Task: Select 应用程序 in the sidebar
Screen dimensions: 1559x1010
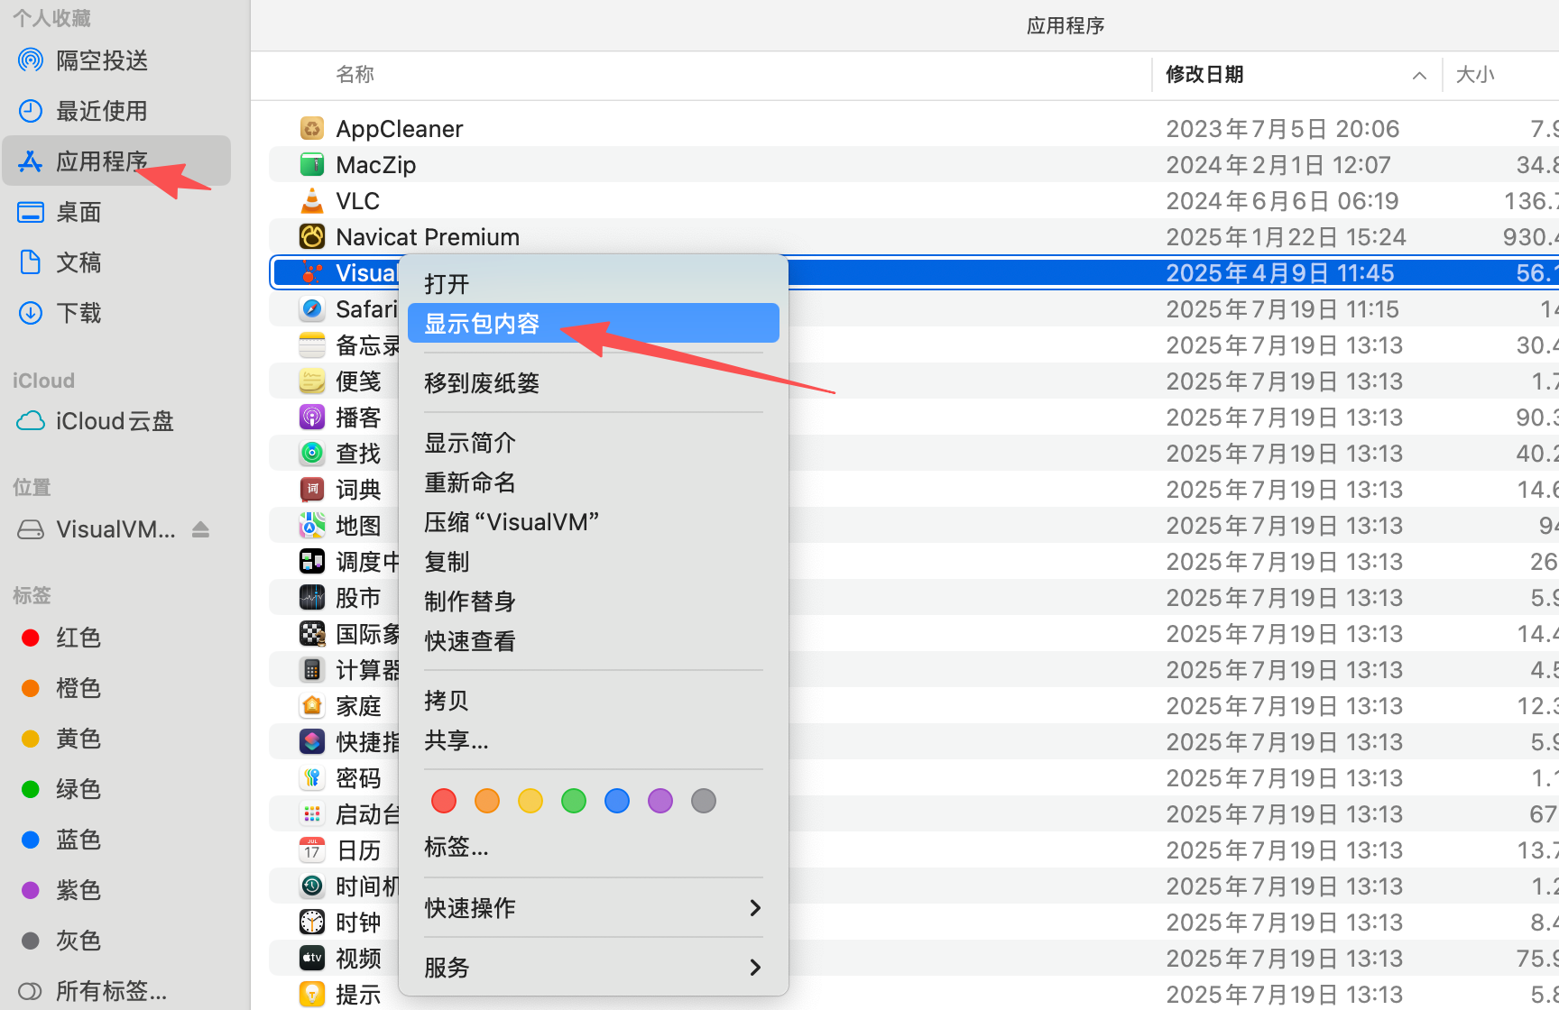Action: [x=115, y=161]
